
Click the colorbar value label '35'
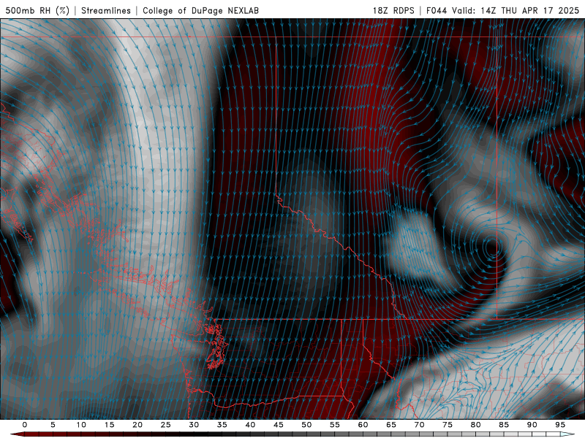222,425
